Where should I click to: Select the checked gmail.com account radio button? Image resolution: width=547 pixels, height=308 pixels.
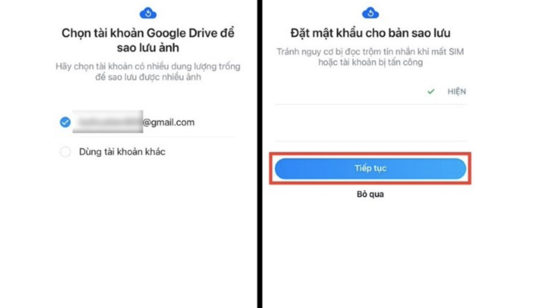[x=65, y=122]
